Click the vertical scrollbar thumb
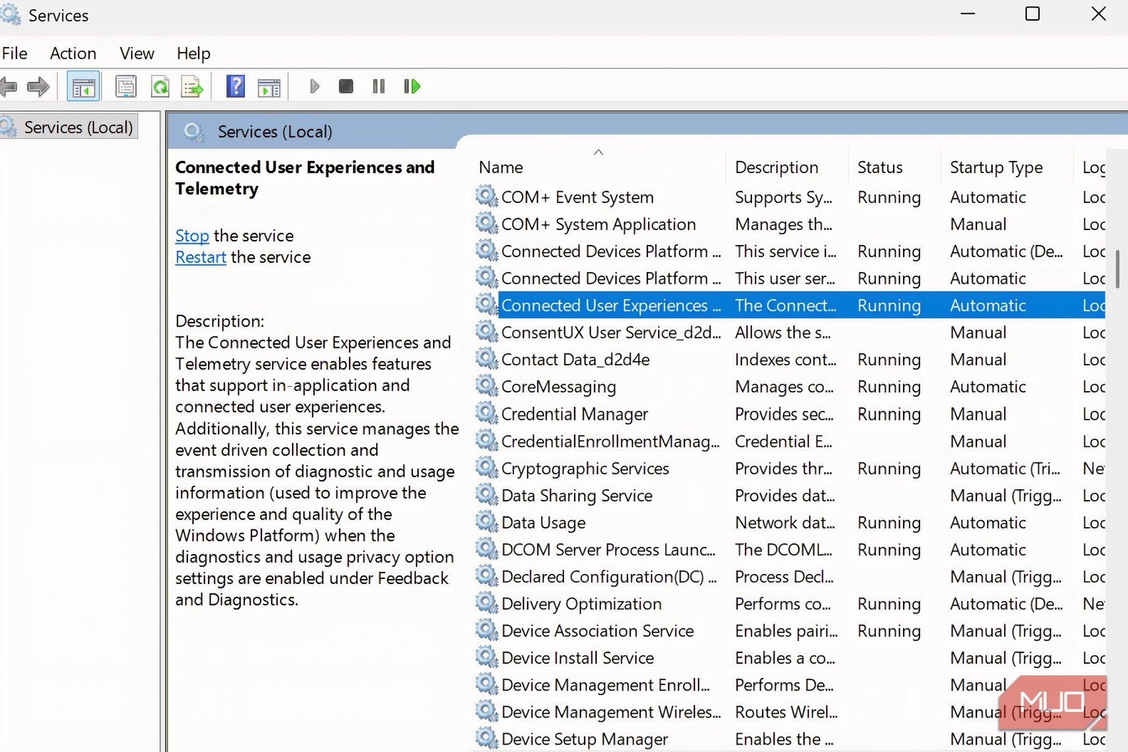Viewport: 1128px width, 752px height. pos(1117,269)
